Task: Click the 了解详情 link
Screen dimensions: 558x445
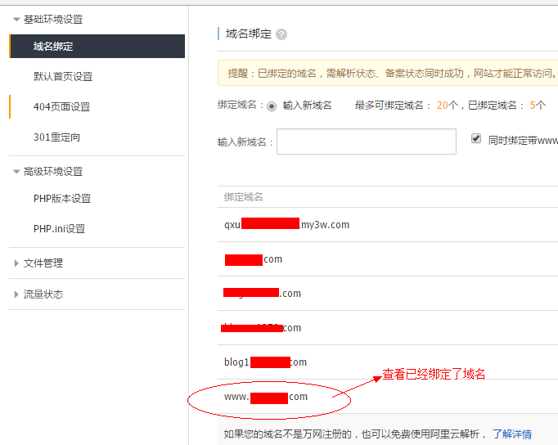Action: 511,434
